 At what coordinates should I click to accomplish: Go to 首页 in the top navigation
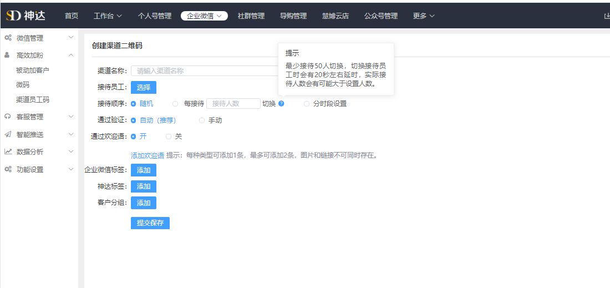coord(72,16)
